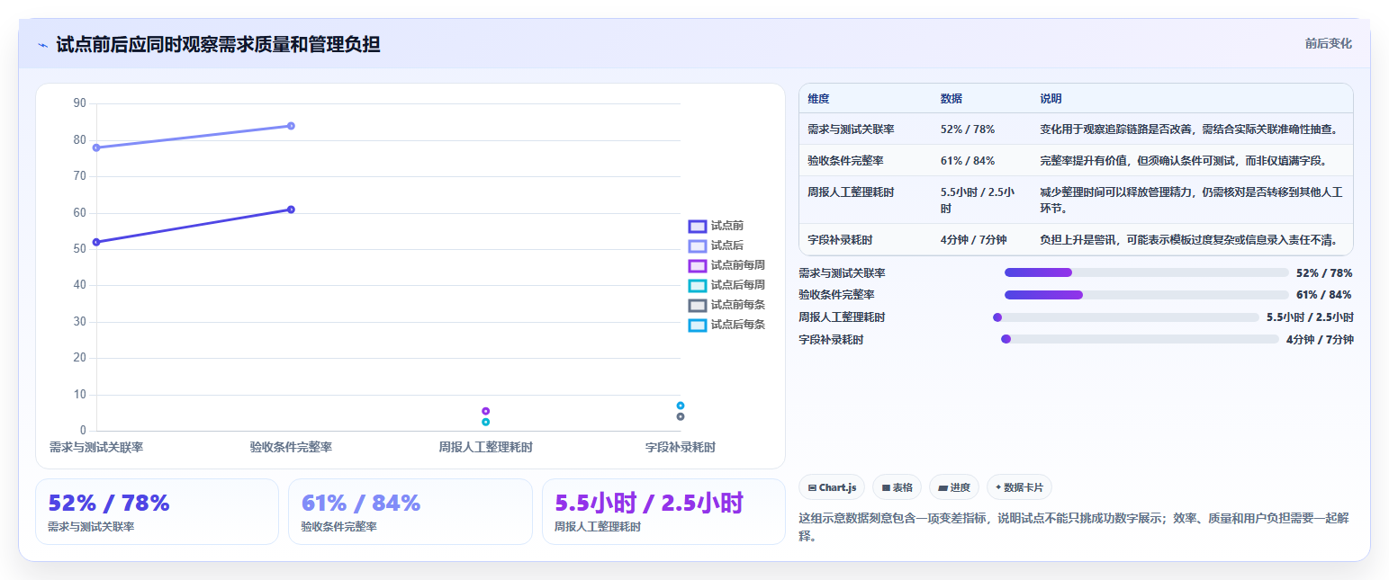Viewport: 1389px width, 580px height.
Task: Open the 52% / 78% data card
Action: click(x=157, y=512)
